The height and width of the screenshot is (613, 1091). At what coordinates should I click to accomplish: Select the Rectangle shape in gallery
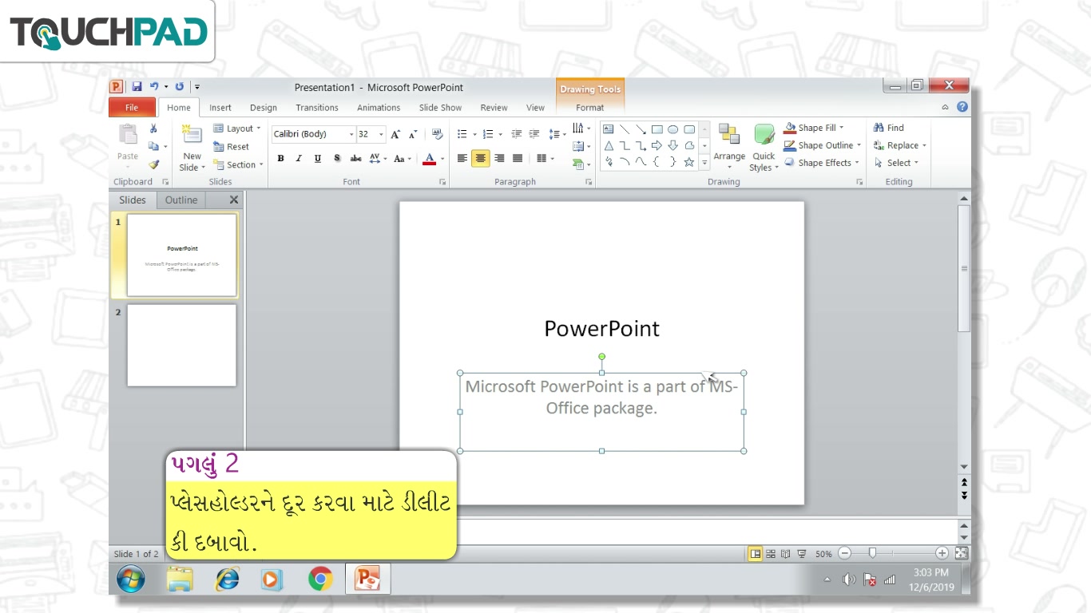coord(657,129)
